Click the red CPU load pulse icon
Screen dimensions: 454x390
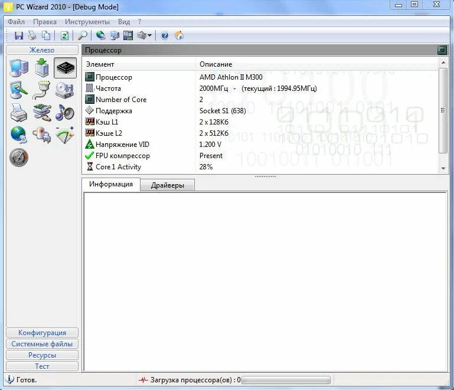(143, 380)
